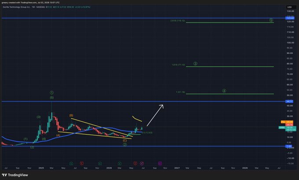Select circled wave 3 target label

coord(195,64)
